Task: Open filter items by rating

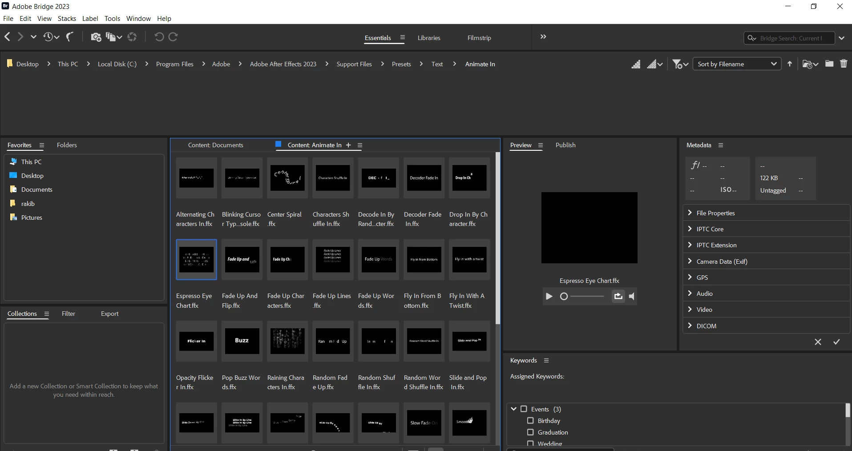Action: tap(680, 64)
